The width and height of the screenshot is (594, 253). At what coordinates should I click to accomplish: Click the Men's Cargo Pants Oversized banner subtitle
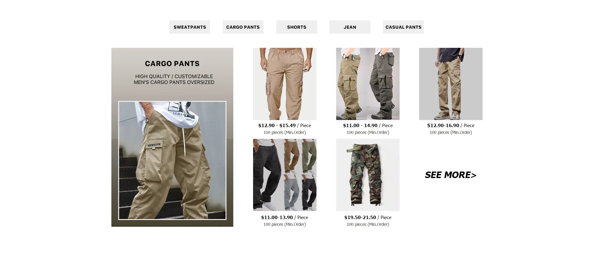174,82
